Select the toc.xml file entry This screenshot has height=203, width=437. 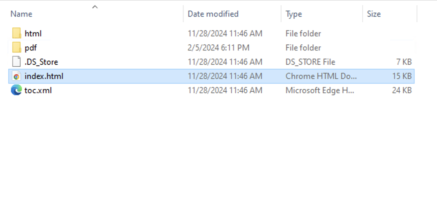click(38, 90)
